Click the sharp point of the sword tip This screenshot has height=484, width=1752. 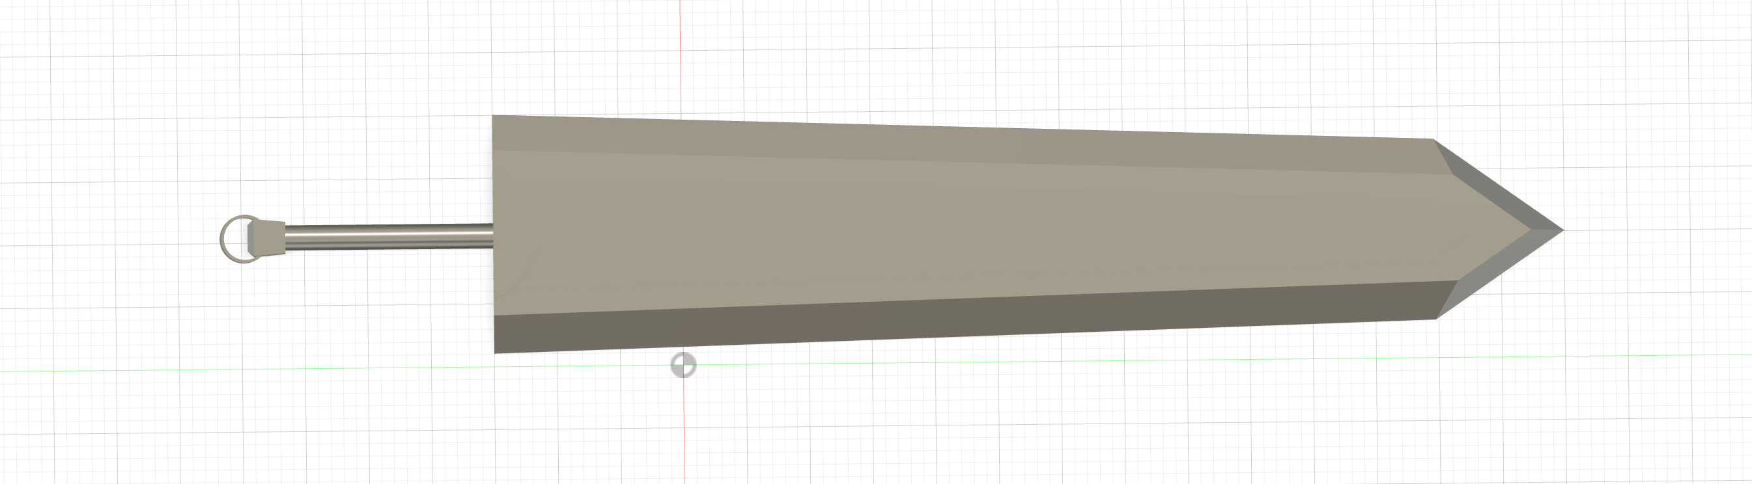pos(1562,230)
